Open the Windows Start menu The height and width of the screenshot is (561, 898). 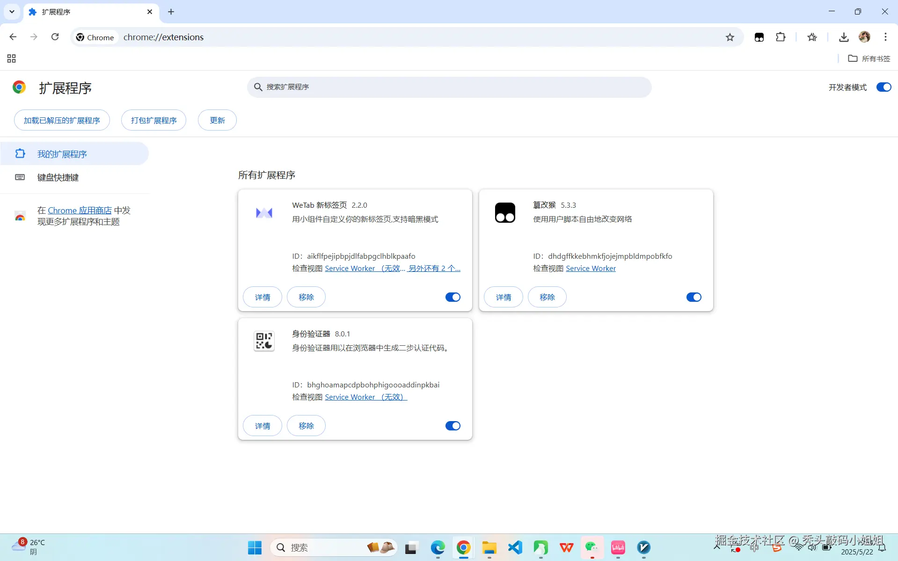pyautogui.click(x=255, y=547)
